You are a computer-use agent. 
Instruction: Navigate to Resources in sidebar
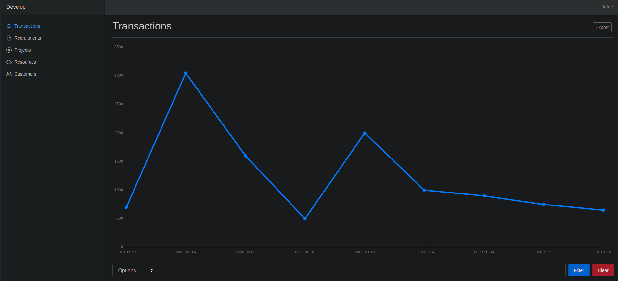click(25, 62)
